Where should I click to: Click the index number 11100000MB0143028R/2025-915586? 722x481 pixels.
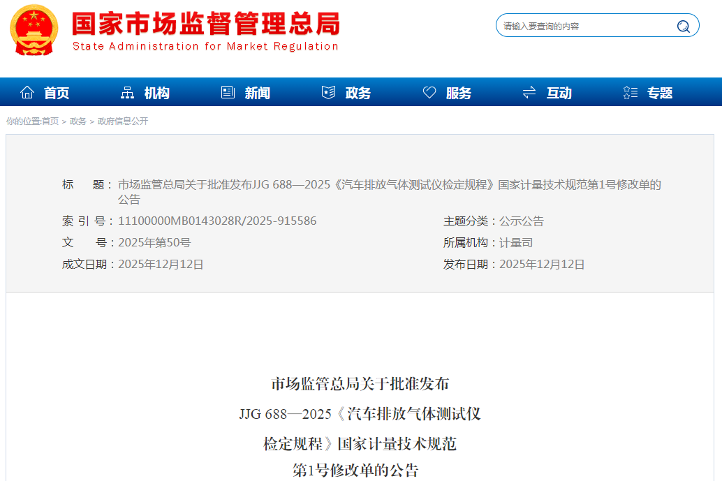tap(217, 221)
